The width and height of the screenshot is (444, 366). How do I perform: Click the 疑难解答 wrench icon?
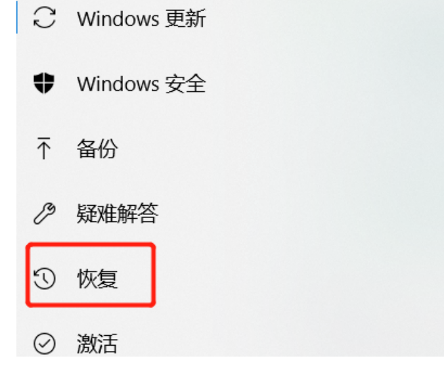pyautogui.click(x=45, y=214)
